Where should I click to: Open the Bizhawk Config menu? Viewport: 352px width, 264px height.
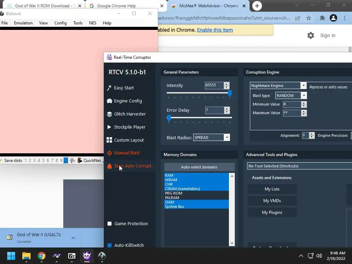pos(60,23)
